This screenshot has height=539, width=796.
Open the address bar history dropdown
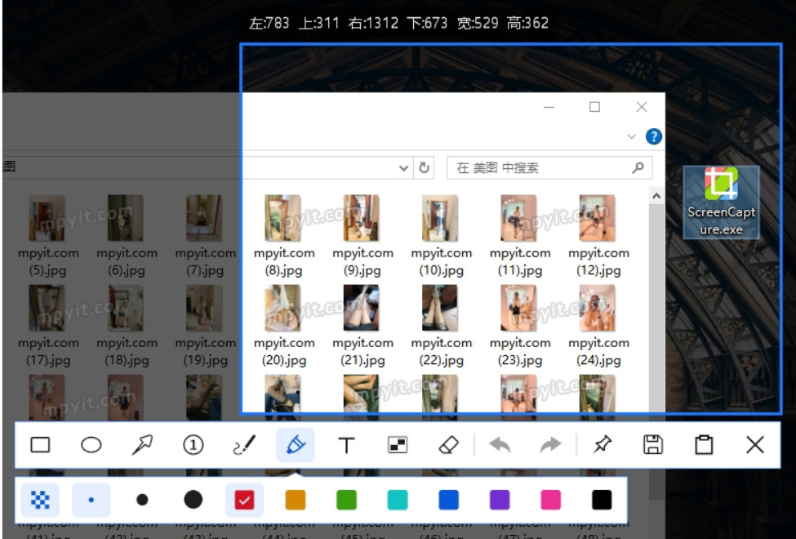[x=402, y=167]
